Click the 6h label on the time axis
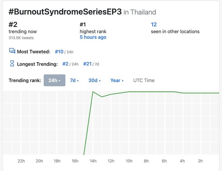222x171 pixels. [x=164, y=161]
